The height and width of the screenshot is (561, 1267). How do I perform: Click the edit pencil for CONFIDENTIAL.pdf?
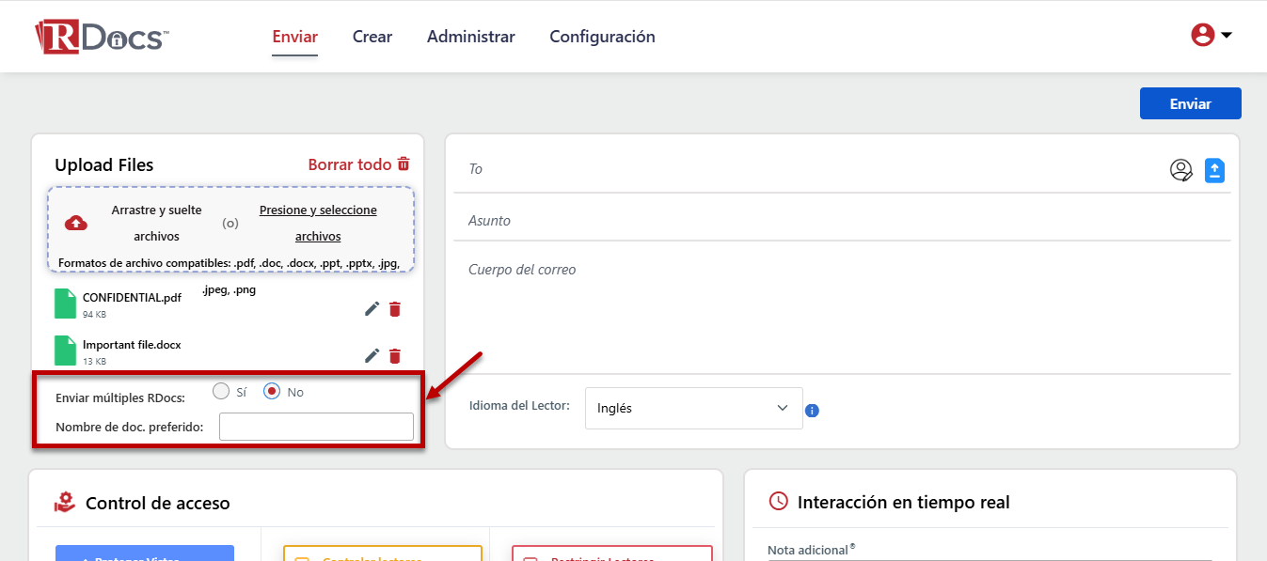[372, 309]
